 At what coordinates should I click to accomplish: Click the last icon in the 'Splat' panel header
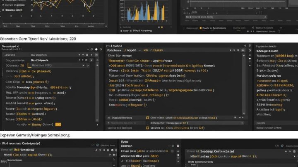click(178, 146)
